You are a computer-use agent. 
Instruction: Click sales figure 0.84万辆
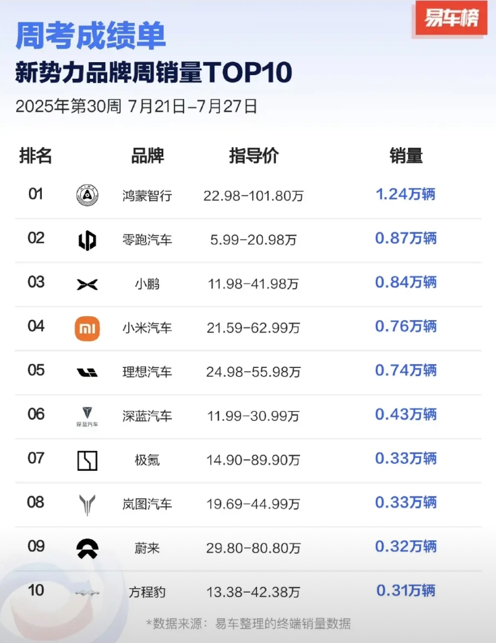pyautogui.click(x=405, y=282)
